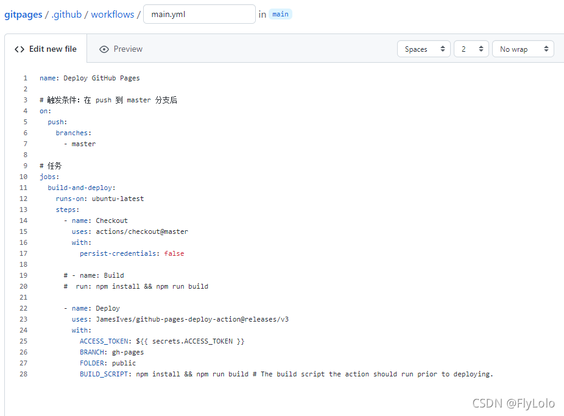This screenshot has width=564, height=416.
Task: Click the '- name: Checkout' line
Action: pyautogui.click(x=96, y=220)
